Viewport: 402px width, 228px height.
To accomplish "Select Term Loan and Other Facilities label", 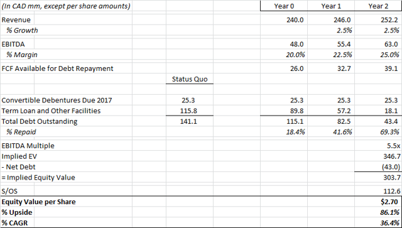I will 51,111.
